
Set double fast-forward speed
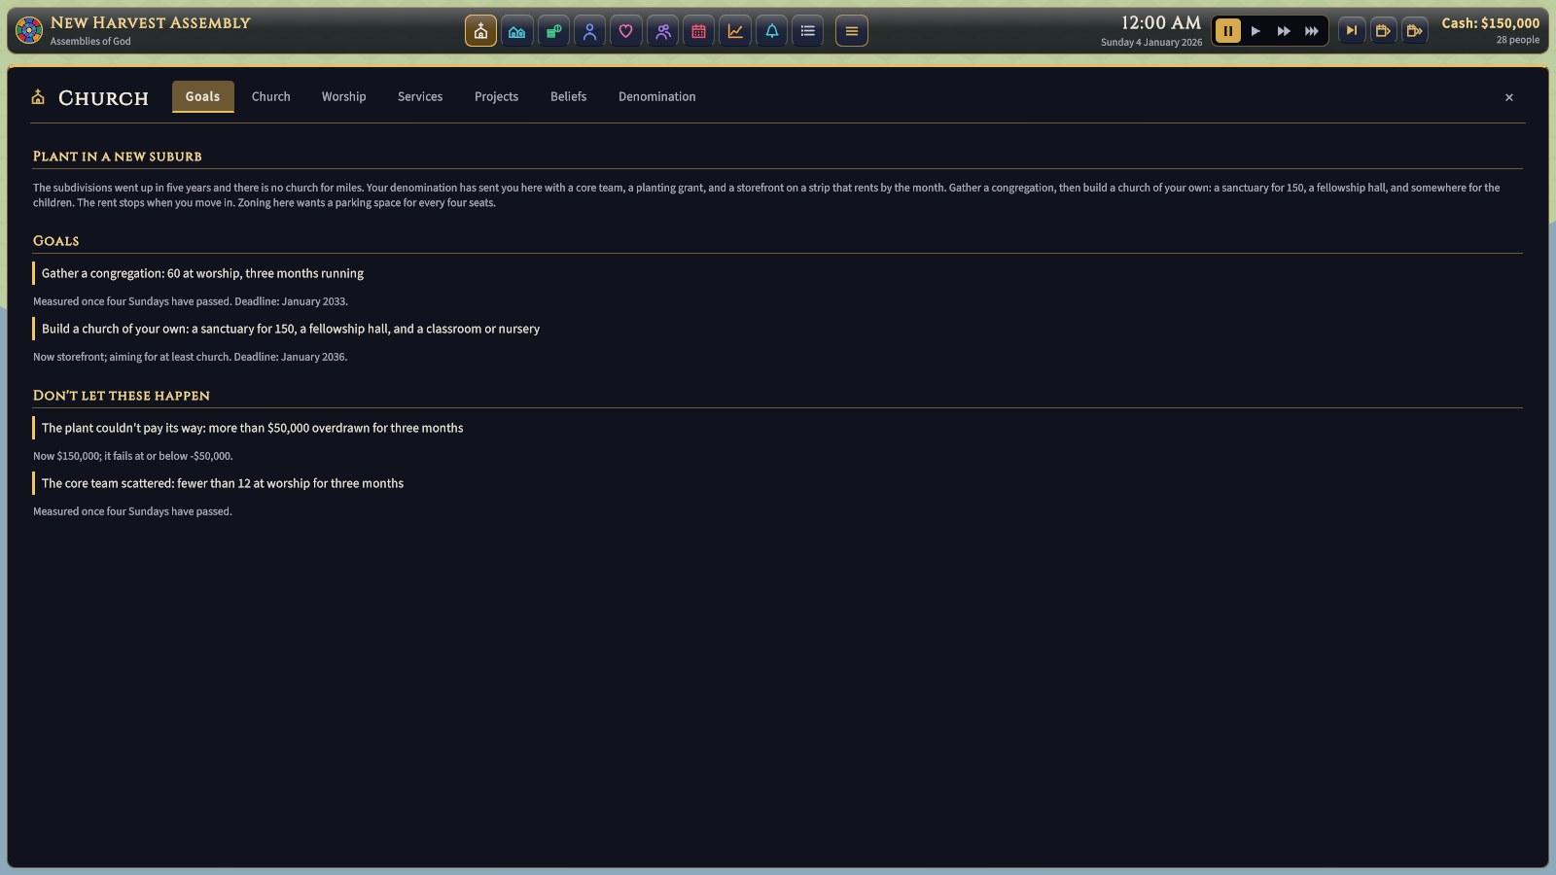click(1284, 31)
